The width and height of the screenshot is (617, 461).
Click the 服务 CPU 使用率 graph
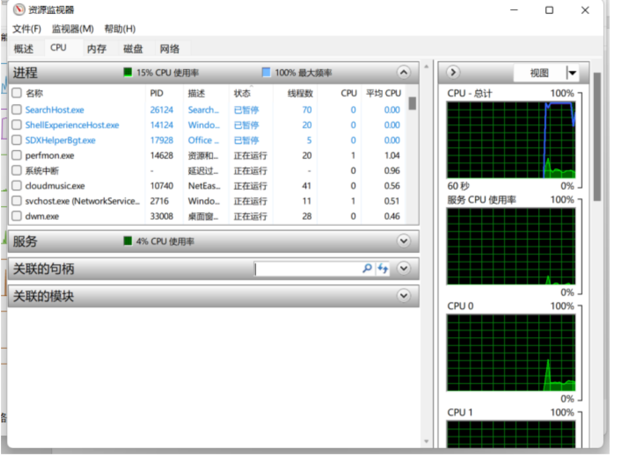click(x=511, y=246)
